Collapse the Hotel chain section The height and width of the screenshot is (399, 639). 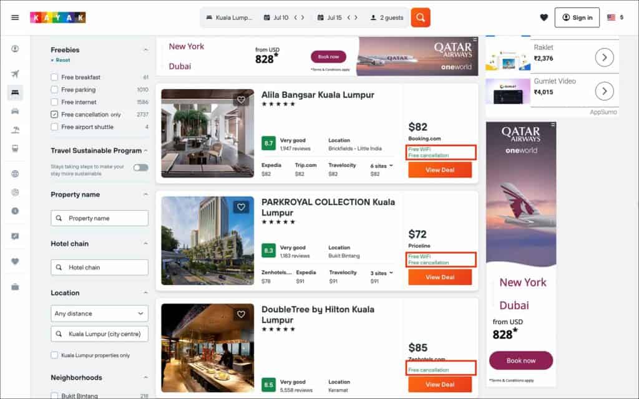point(145,244)
